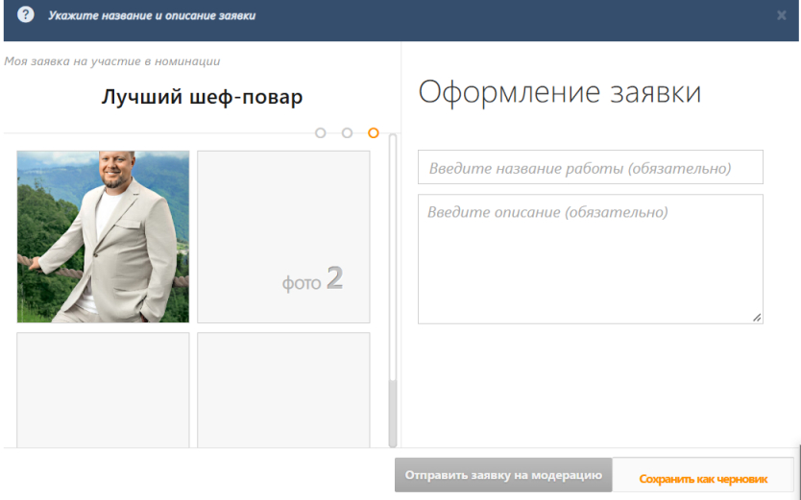Focus the 'Введите название работы' field
This screenshot has height=500, width=801.
[x=591, y=167]
